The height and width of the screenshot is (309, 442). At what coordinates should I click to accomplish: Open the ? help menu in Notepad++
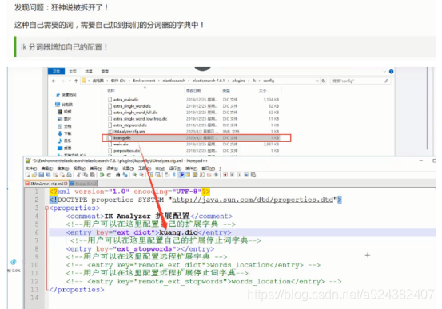(221, 168)
